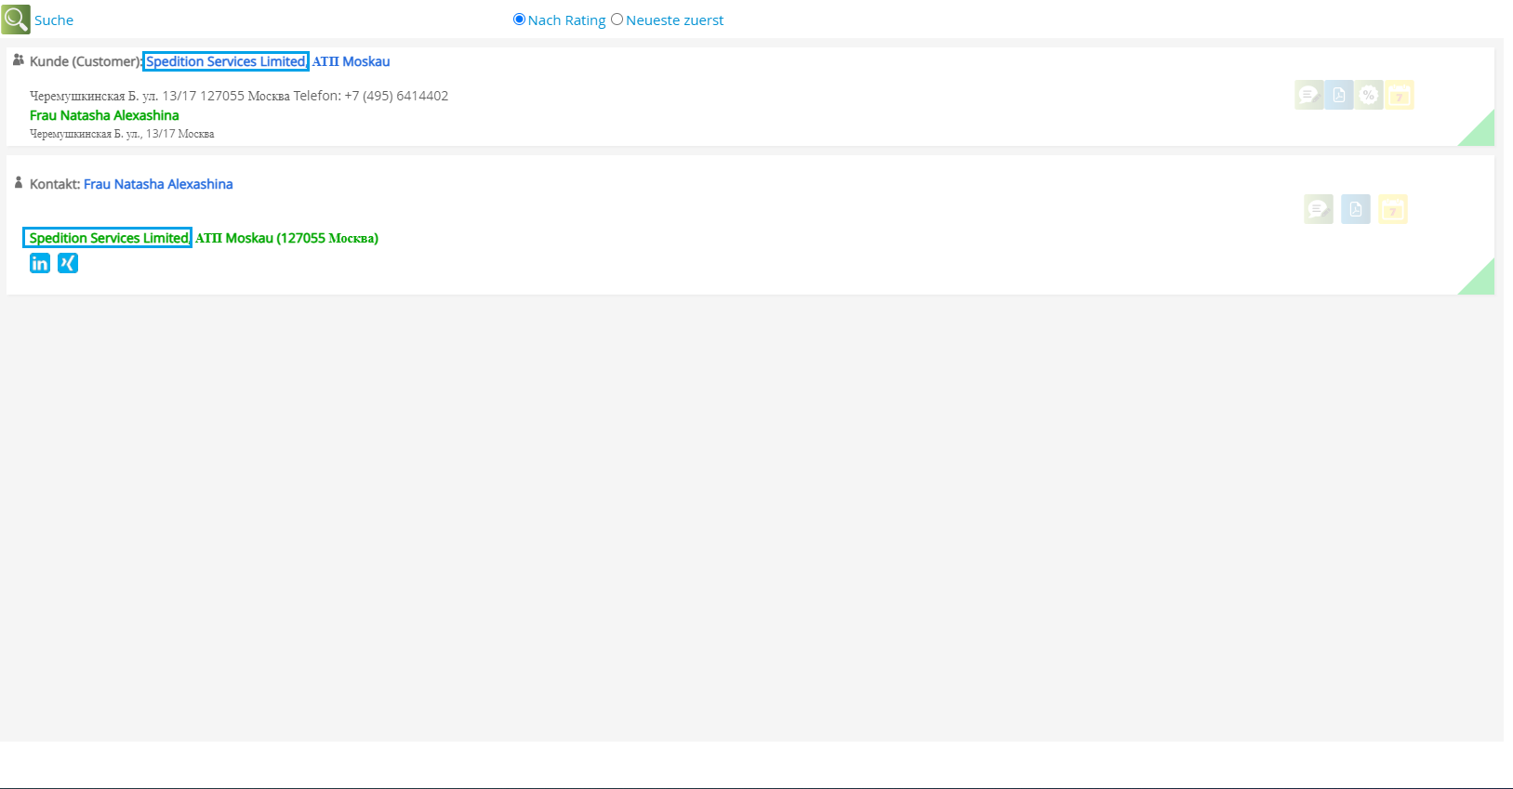
Task: Open customer link Spedition Services Limited
Action: 226,61
